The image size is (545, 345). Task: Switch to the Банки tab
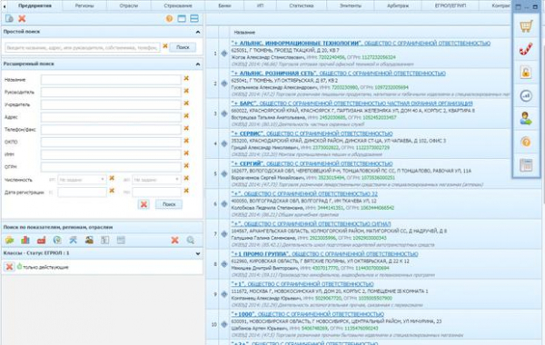(x=224, y=5)
